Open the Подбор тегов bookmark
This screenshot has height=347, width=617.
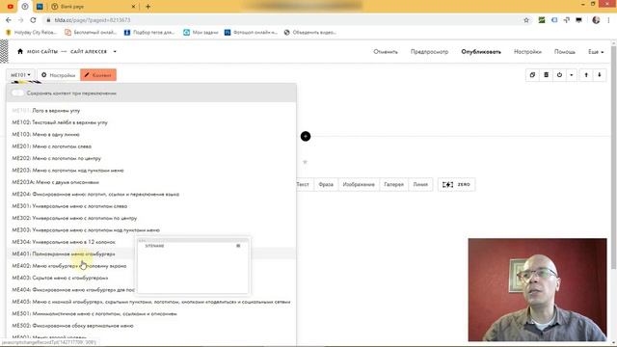tap(149, 32)
